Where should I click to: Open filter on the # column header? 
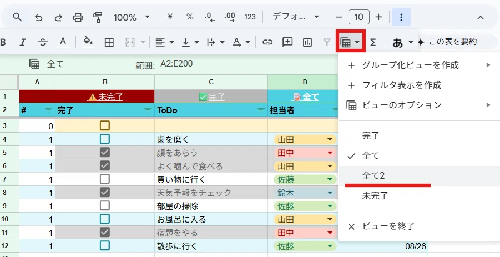[49, 110]
